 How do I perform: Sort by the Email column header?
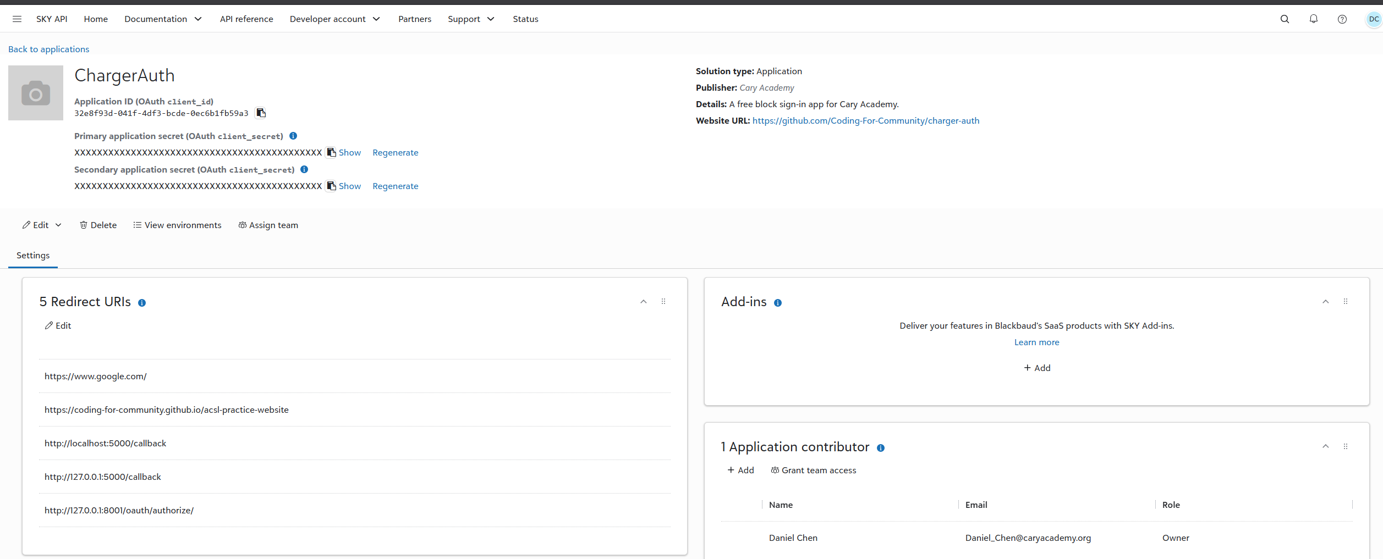[x=976, y=505]
